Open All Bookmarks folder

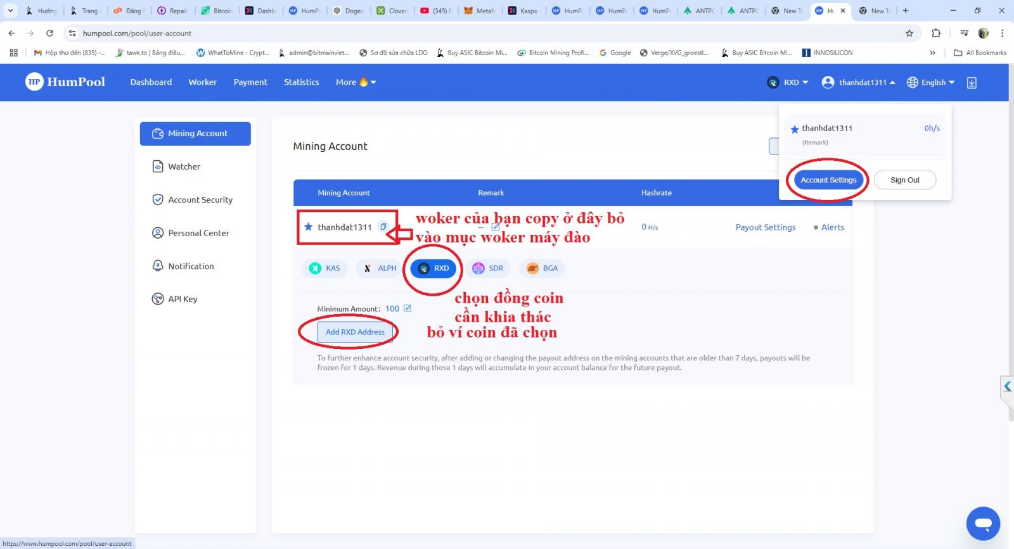click(x=980, y=53)
